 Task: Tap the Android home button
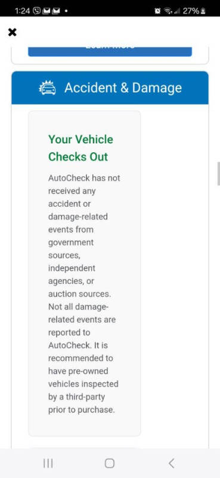tap(110, 464)
